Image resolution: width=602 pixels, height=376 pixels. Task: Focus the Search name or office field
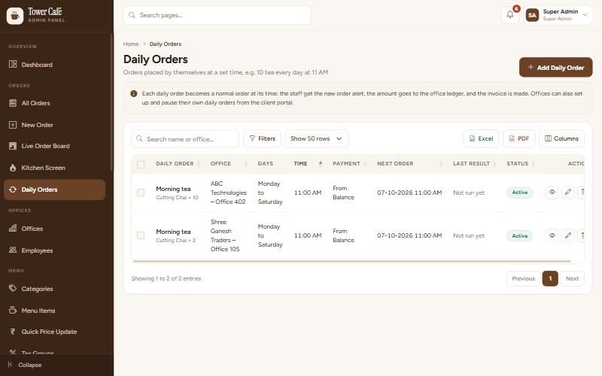(185, 138)
